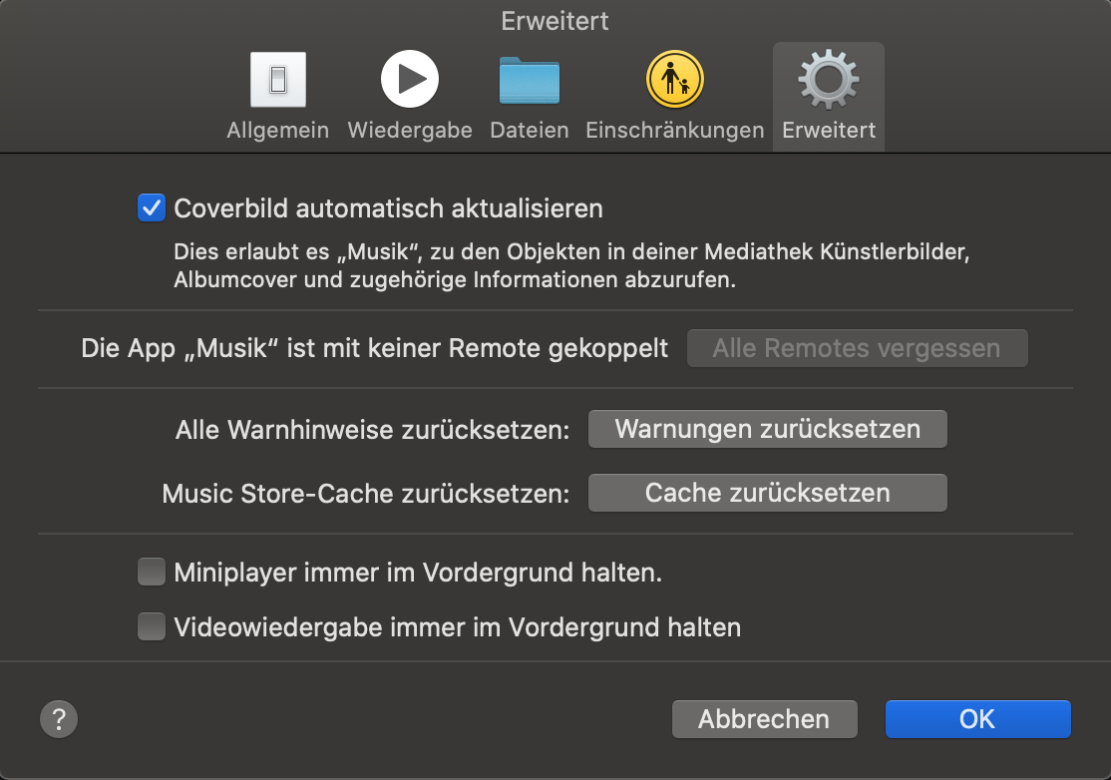Open the Dateien tab label
The image size is (1111, 780).
529,131
